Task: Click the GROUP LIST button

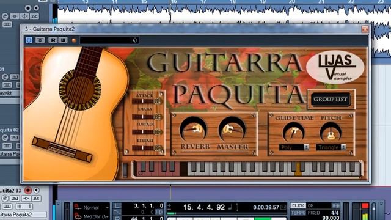Action: [331, 99]
